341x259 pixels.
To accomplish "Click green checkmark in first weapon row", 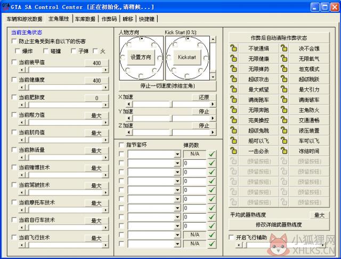I will [212, 154].
